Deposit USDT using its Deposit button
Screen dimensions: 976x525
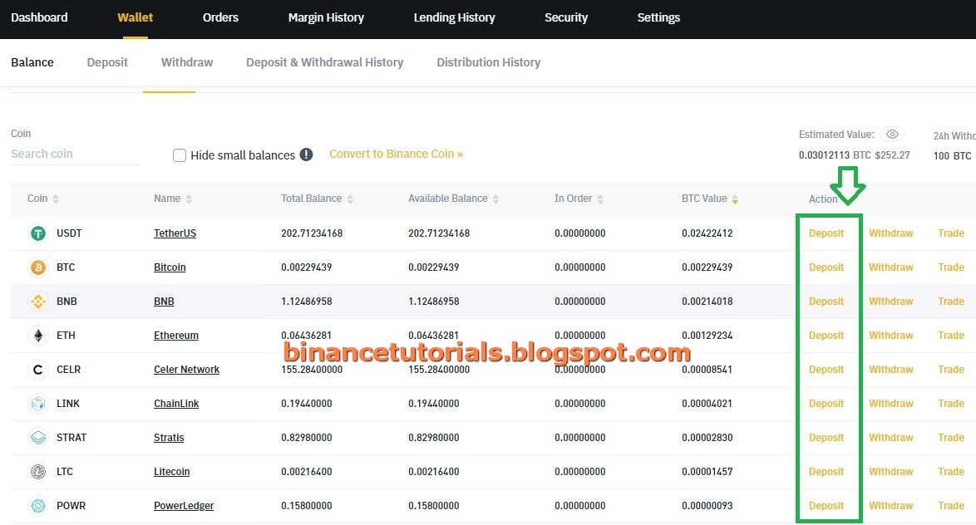[x=826, y=233]
